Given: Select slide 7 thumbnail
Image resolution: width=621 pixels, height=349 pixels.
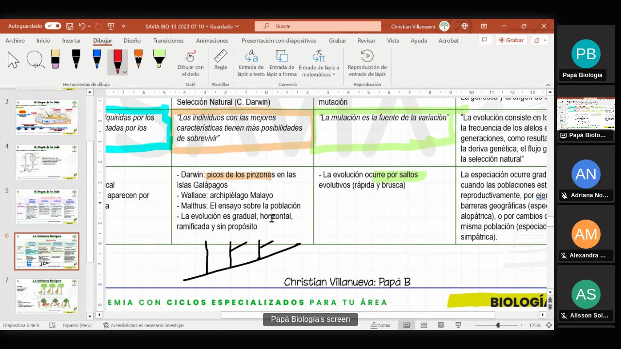Looking at the screenshot, I should (x=46, y=296).
